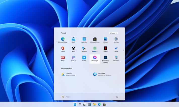Open the Twitter app
Viewport: 179px width, 107px height.
coord(84,58)
